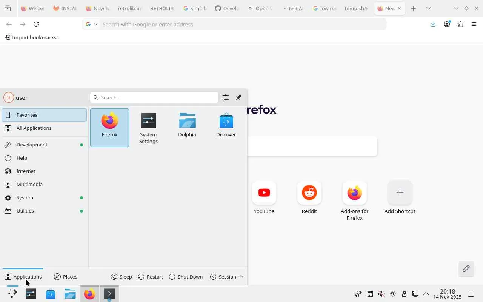Click the configure launcher sliders icon
Screen dimensions: 483x302
225,97
